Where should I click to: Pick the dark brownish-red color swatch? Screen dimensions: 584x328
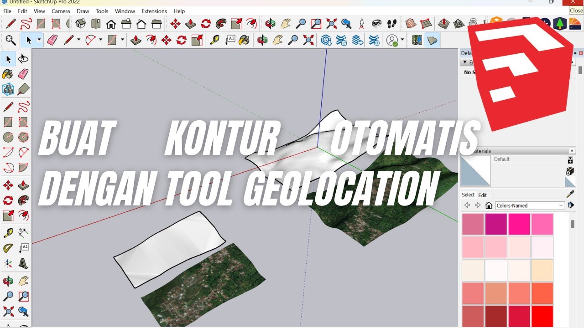pyautogui.click(x=496, y=317)
